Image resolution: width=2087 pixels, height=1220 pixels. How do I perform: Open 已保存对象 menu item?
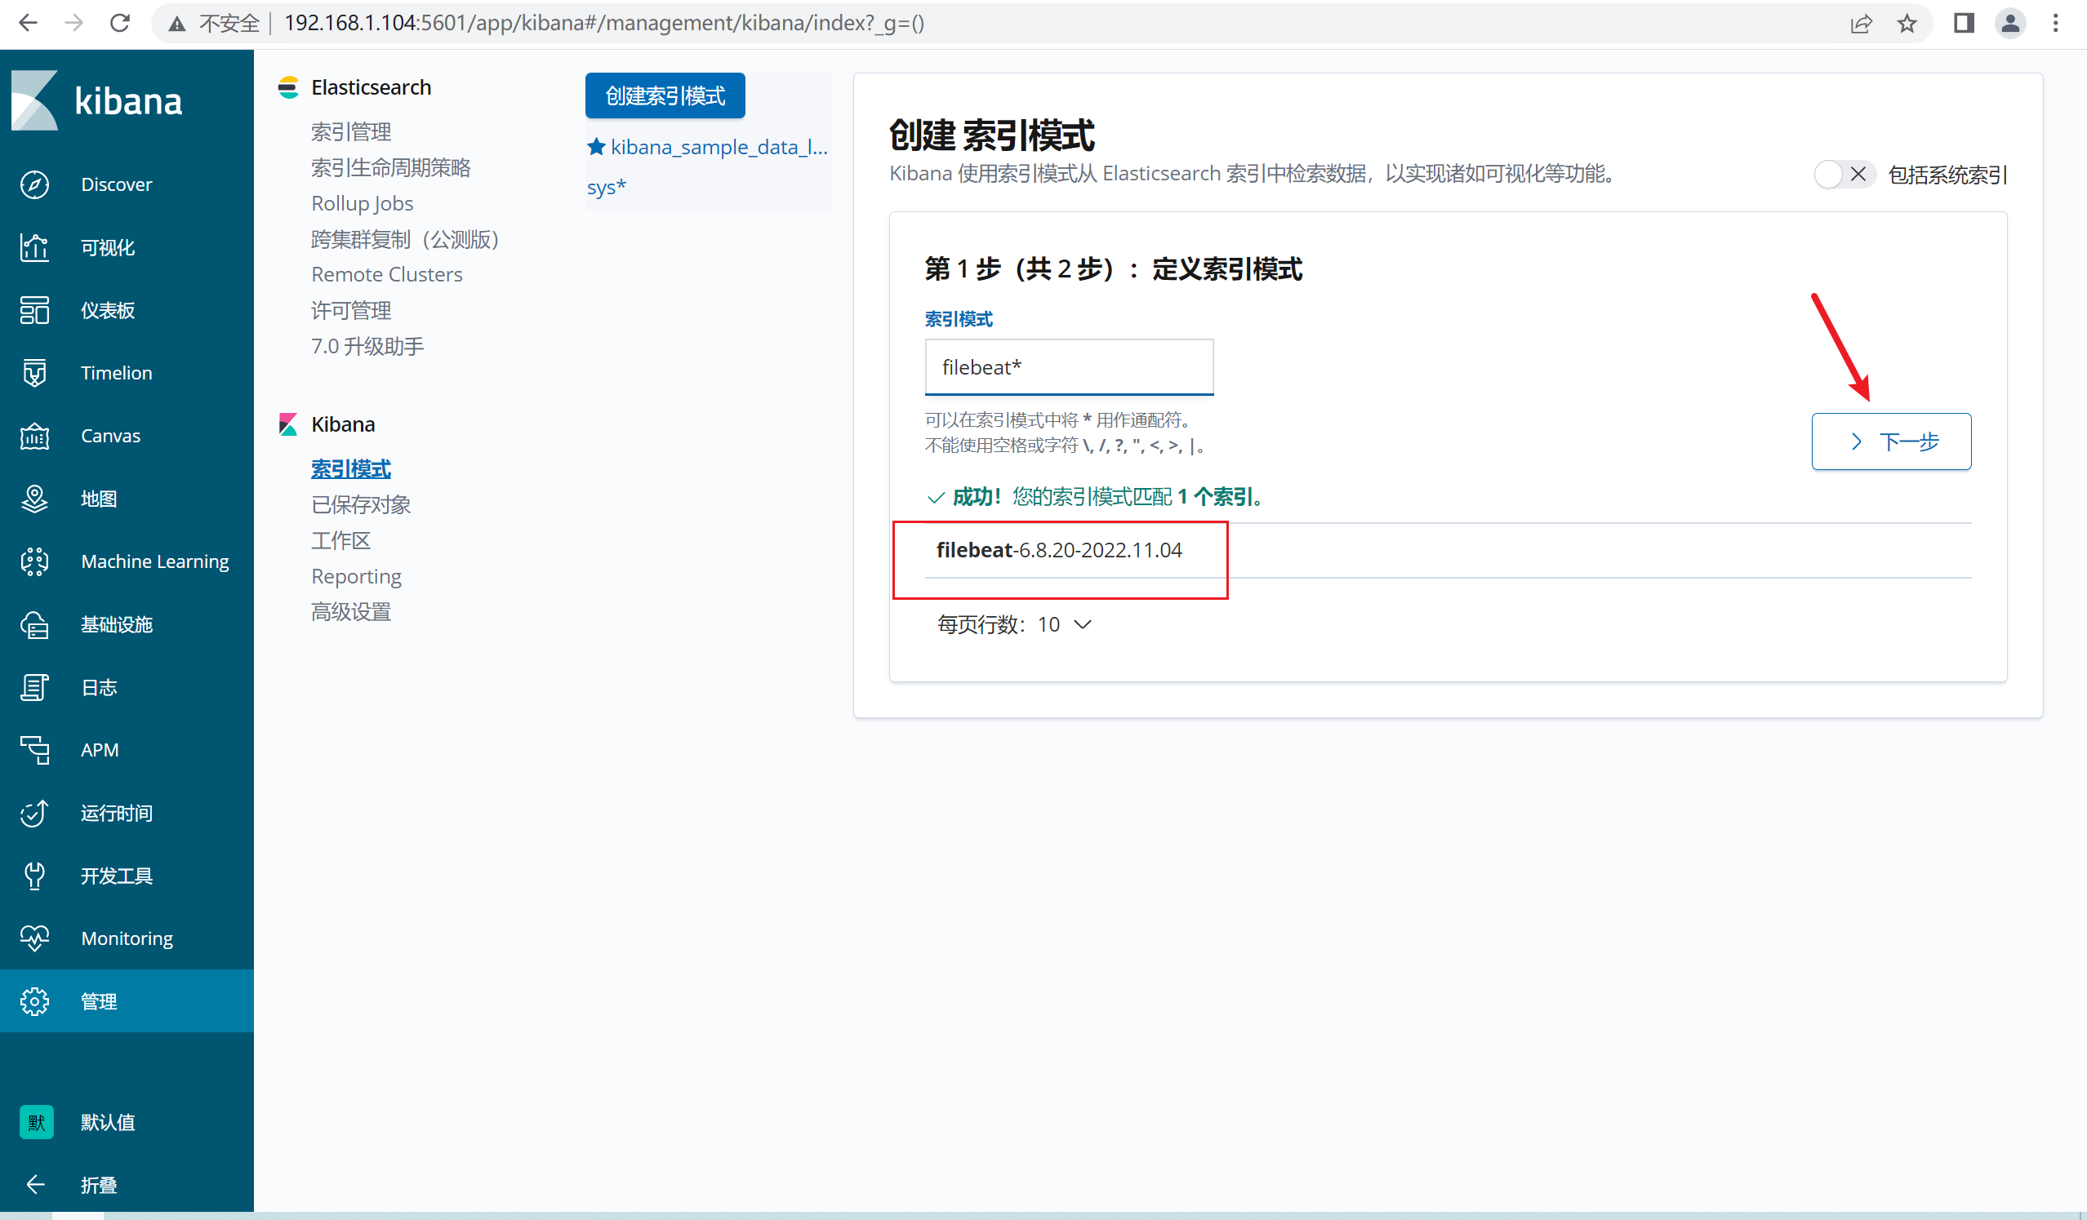361,504
